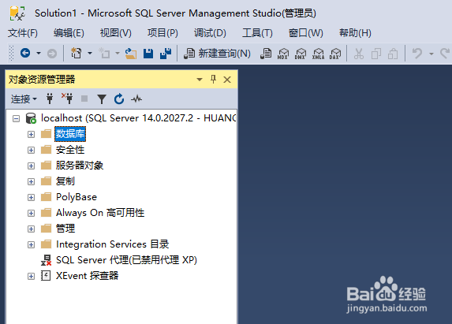452x324 pixels.
Task: Open the 连接 dropdown in Object Explorer
Action: click(24, 99)
